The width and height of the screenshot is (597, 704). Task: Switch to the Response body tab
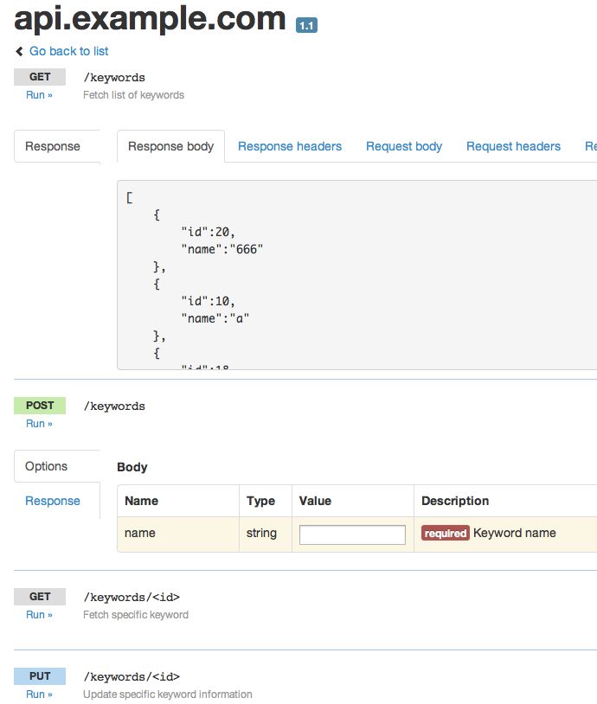pos(170,146)
